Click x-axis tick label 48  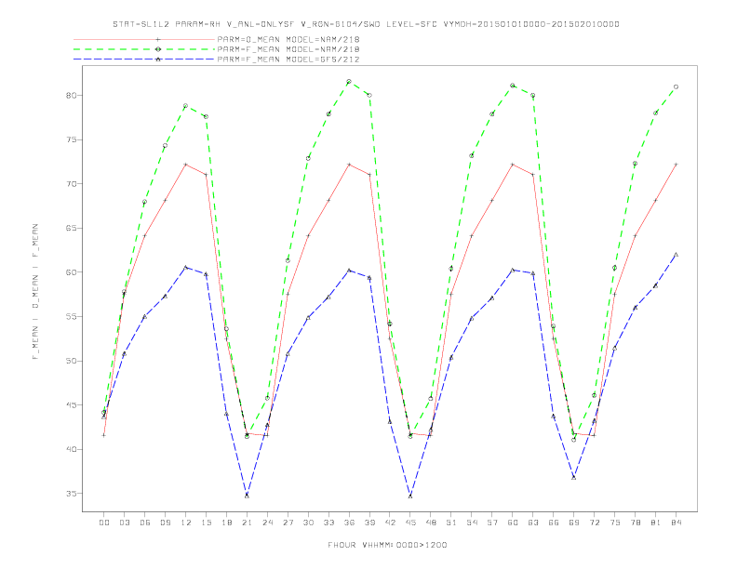431,523
